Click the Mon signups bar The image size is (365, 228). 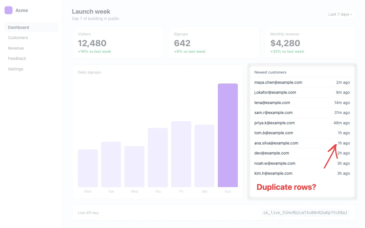click(x=88, y=168)
